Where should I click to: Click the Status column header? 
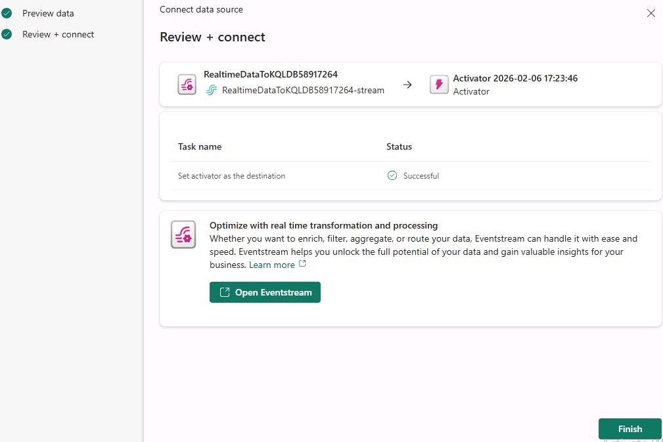click(399, 146)
